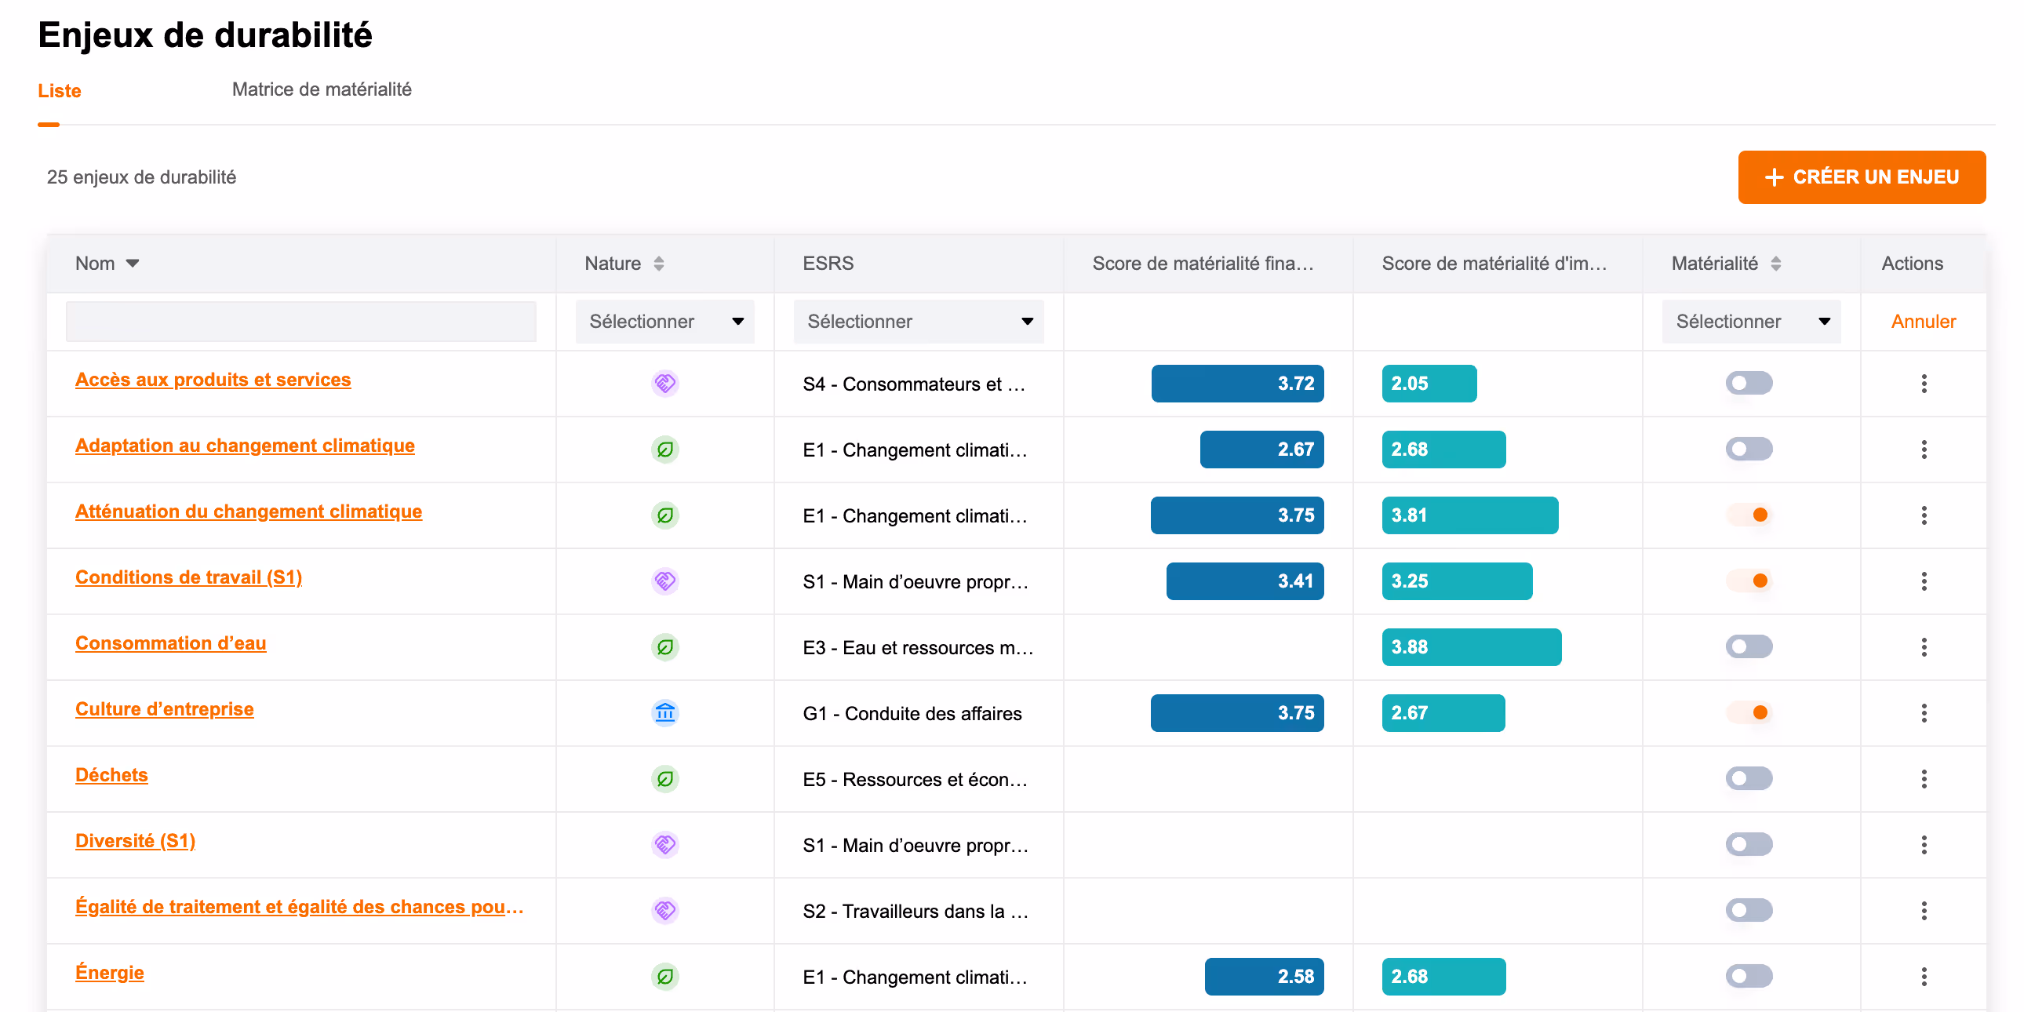Click the Nom column sort arrow
This screenshot has height=1012, width=2024.
pyautogui.click(x=133, y=264)
